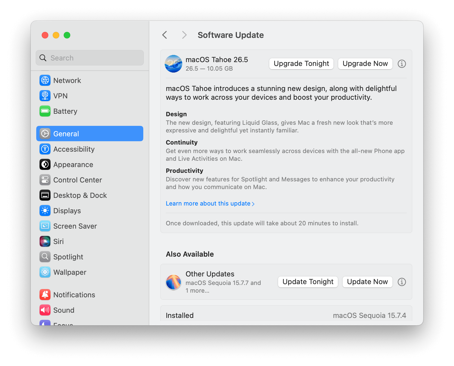Click the 'Continuity' section heading
Viewport: 454px width, 366px height.
tap(182, 142)
